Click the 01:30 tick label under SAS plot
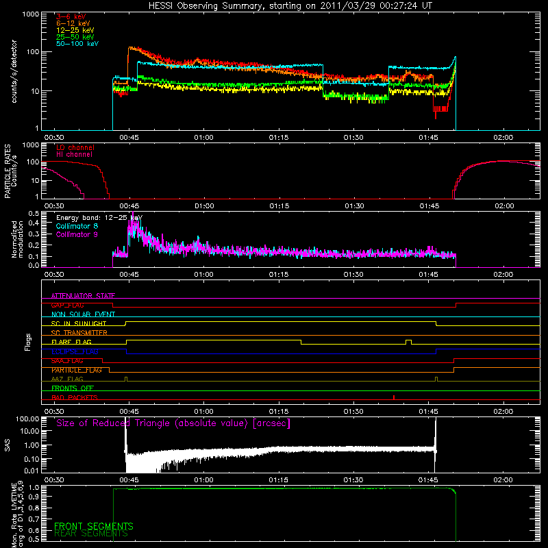 click(353, 480)
